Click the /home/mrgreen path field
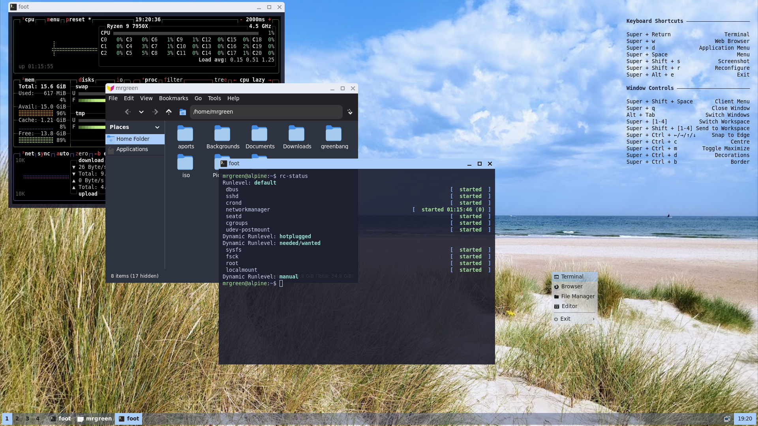This screenshot has width=758, height=426. click(265, 112)
